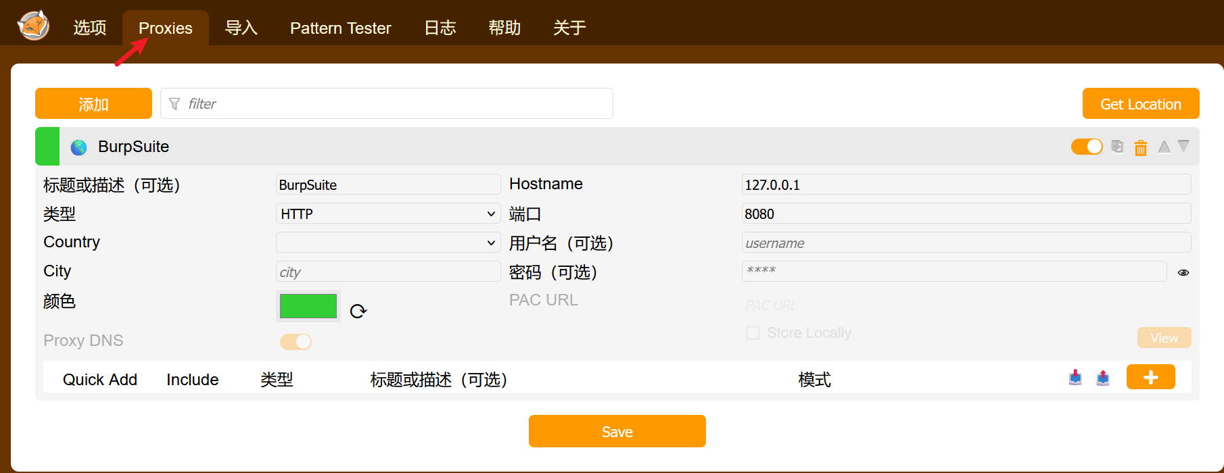Click the Save button
The image size is (1224, 473).
[617, 431]
